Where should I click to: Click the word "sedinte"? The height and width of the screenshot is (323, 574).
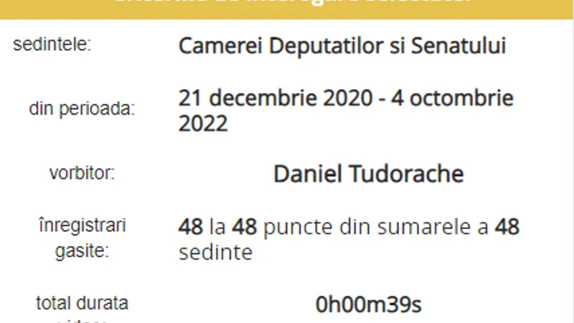[x=216, y=253]
